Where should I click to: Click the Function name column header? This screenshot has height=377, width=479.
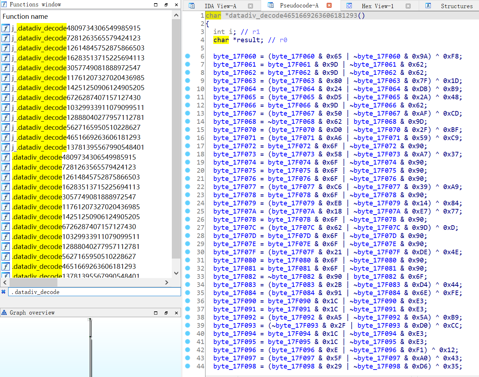point(25,16)
